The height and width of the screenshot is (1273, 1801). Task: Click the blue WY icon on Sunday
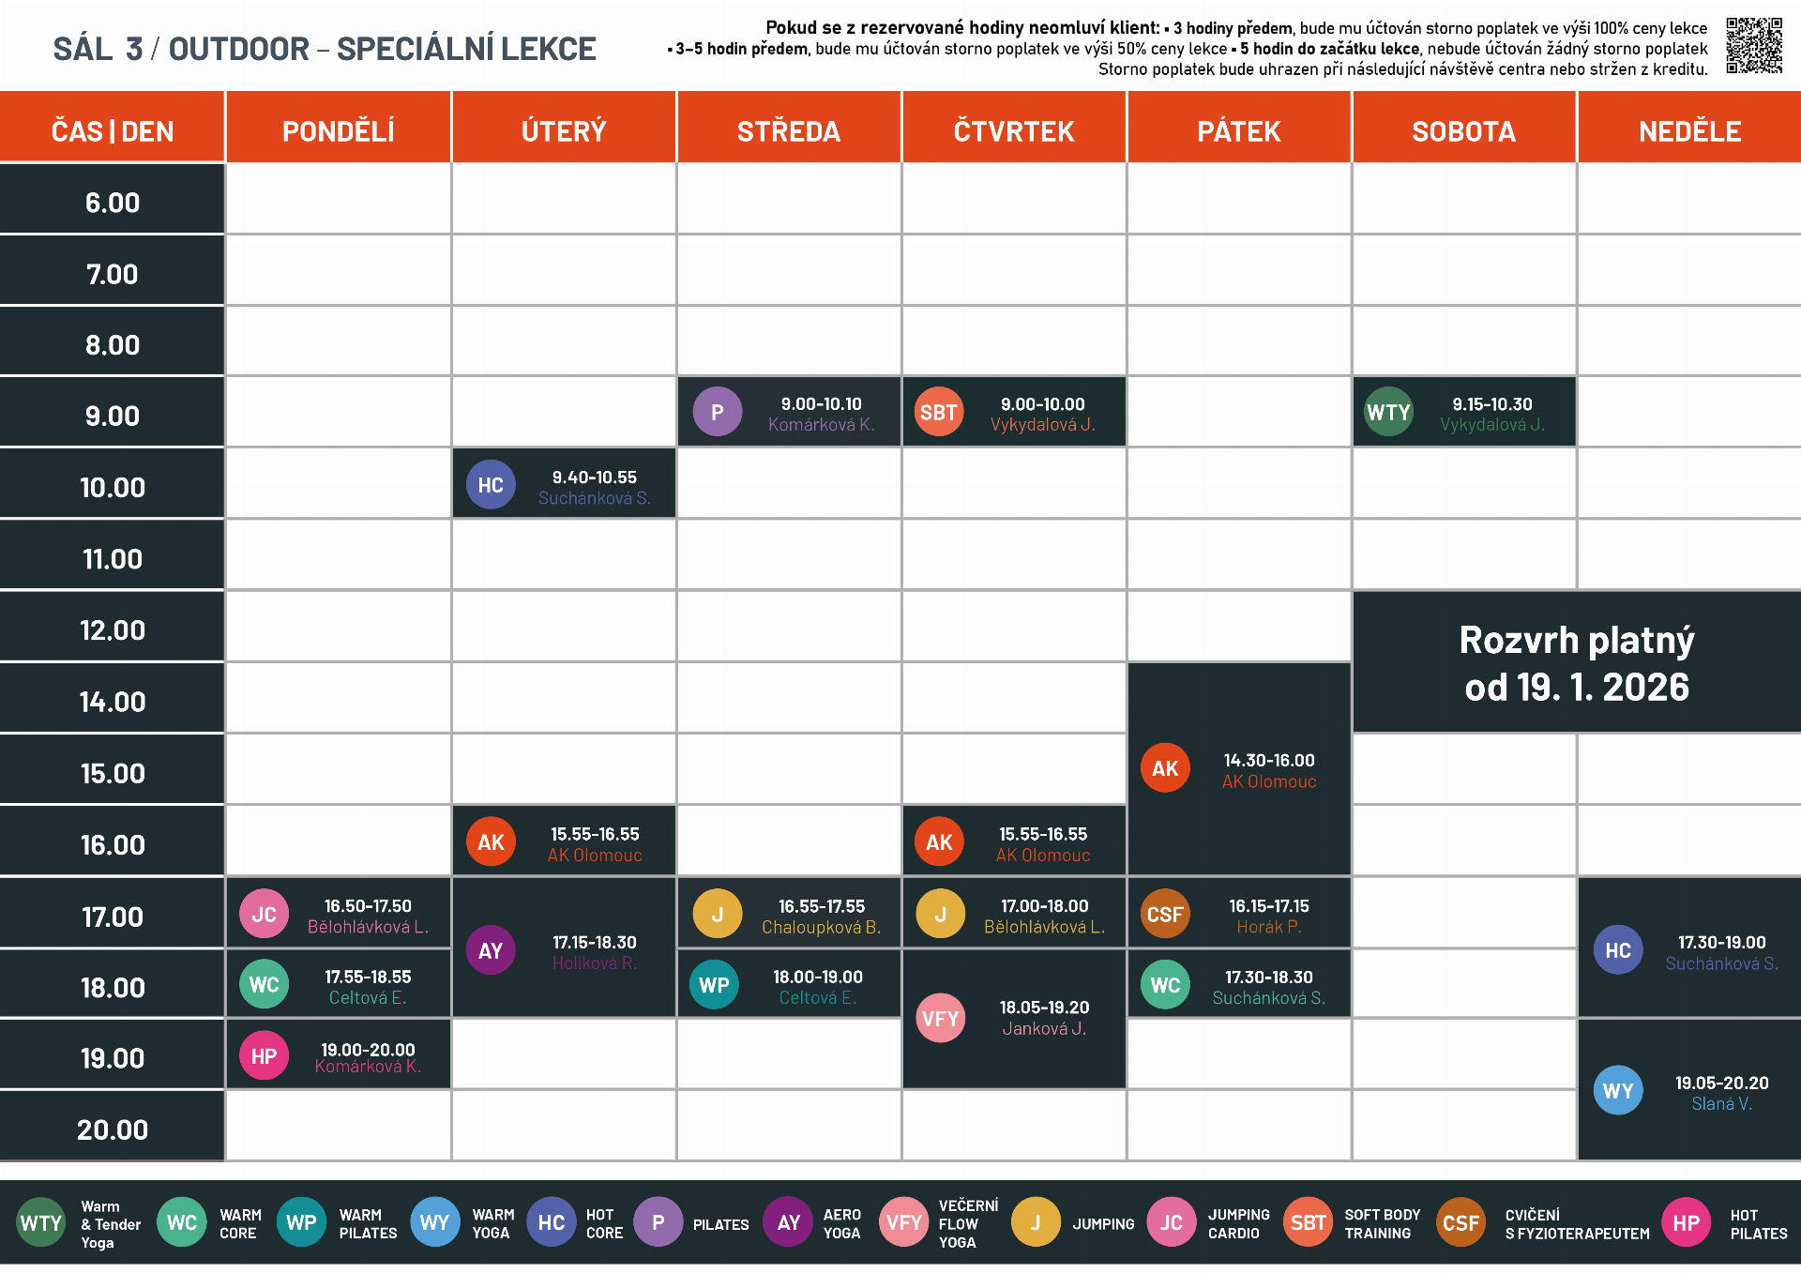pyautogui.click(x=1618, y=1091)
